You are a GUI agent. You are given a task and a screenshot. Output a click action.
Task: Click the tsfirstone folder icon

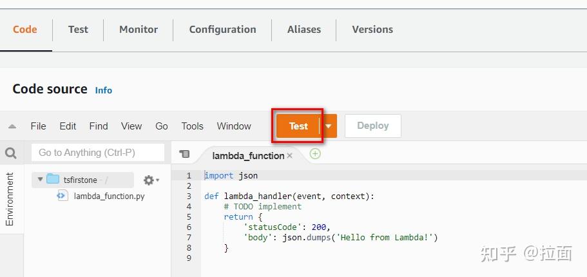53,180
